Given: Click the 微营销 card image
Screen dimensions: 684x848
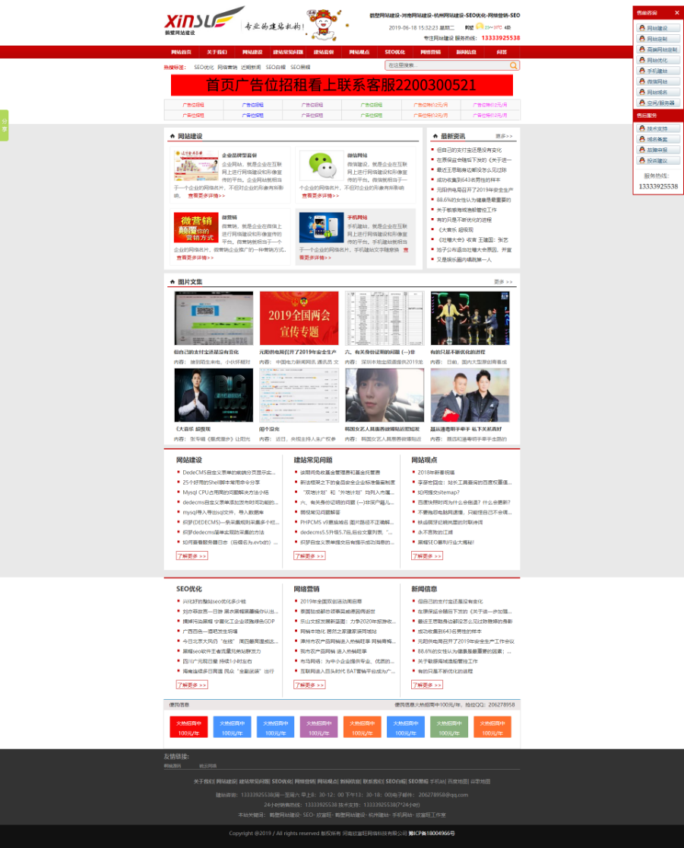Looking at the screenshot, I should [x=196, y=227].
